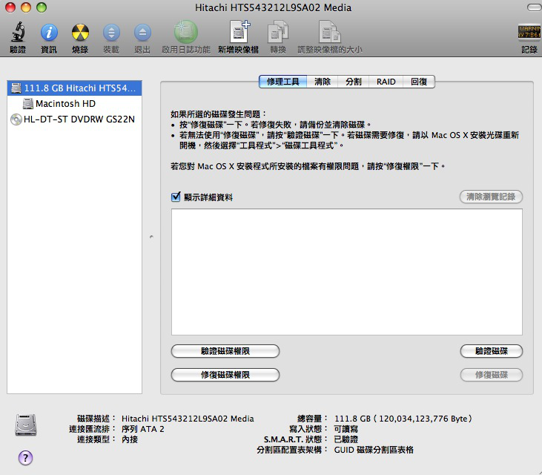Click the 燒錄 burn disc icon

pos(80,33)
